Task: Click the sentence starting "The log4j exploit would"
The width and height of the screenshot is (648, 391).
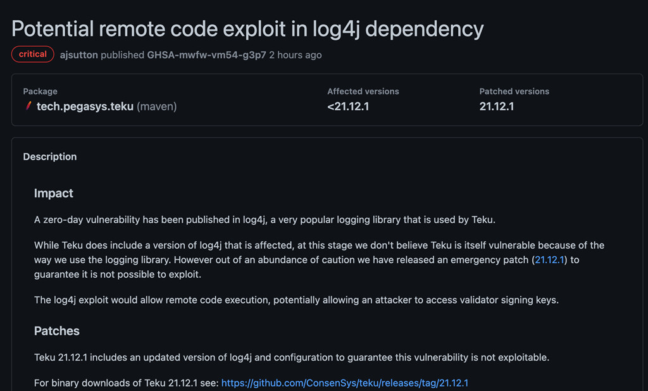Action: (296, 300)
